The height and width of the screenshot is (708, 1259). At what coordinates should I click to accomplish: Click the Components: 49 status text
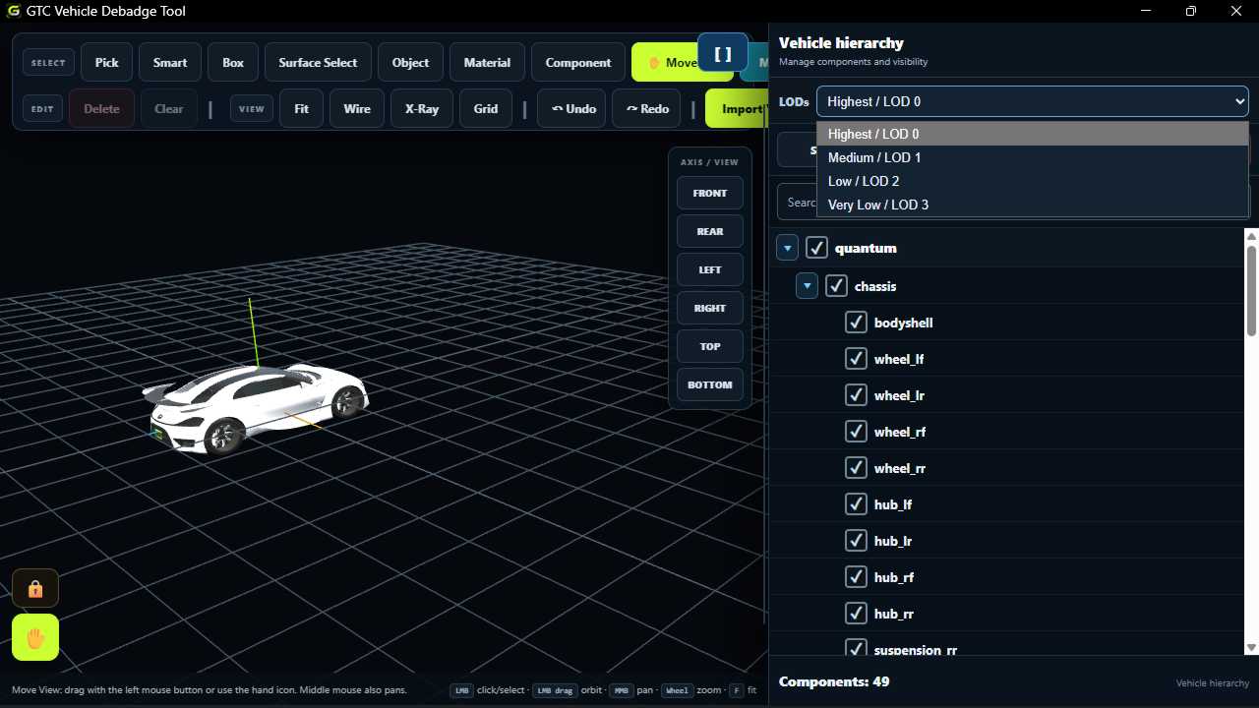(x=834, y=681)
